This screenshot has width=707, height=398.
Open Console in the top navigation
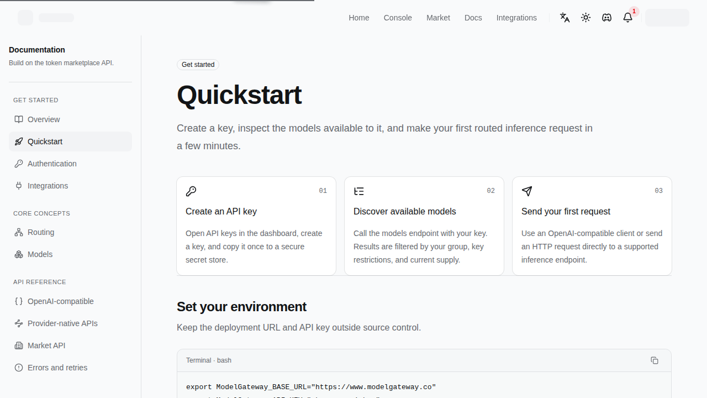(x=398, y=18)
